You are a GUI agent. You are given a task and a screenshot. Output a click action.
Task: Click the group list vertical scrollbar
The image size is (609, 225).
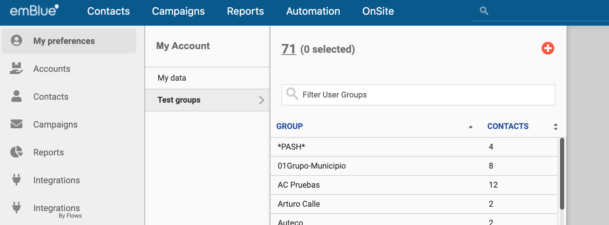click(562, 174)
